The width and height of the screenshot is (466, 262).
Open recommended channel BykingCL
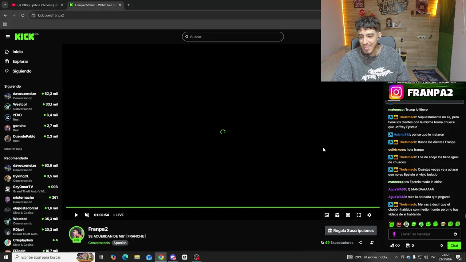click(31, 178)
